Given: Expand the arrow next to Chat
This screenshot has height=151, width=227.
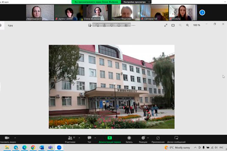Looking at the screenshot, I should tap(95, 138).
